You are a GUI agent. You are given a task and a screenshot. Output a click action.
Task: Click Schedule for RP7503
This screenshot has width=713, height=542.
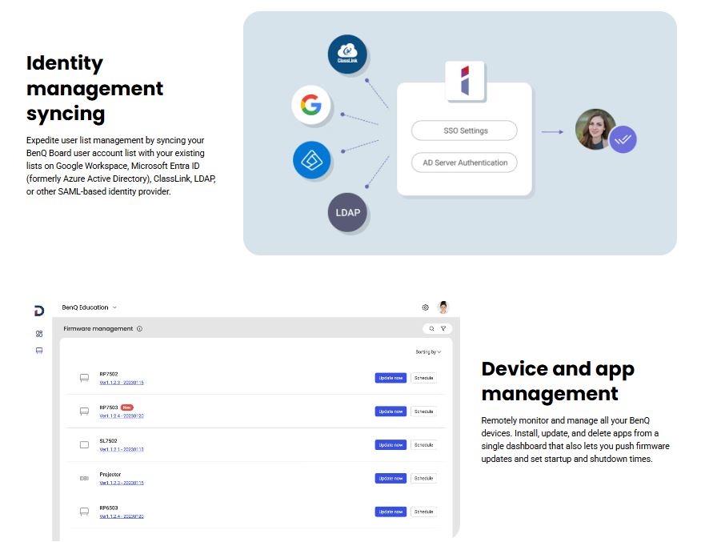tap(423, 412)
